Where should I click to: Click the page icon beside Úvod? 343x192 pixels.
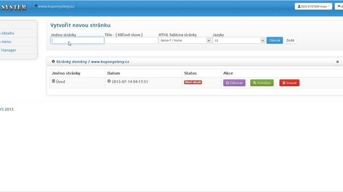click(54, 81)
